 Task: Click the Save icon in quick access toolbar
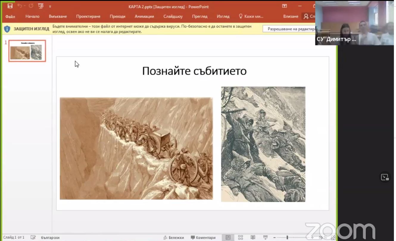tap(10, 6)
